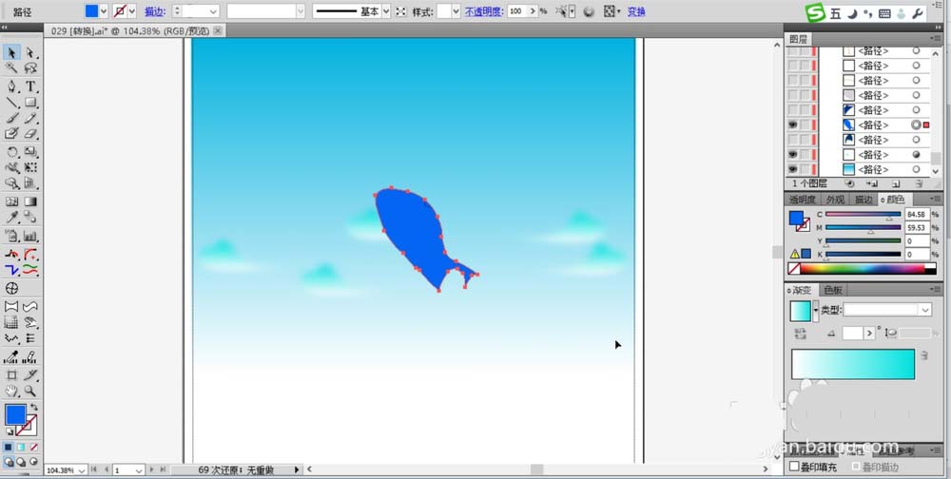Click the delete layer trash icon
Screen dimensions: 951x479
pos(919,183)
